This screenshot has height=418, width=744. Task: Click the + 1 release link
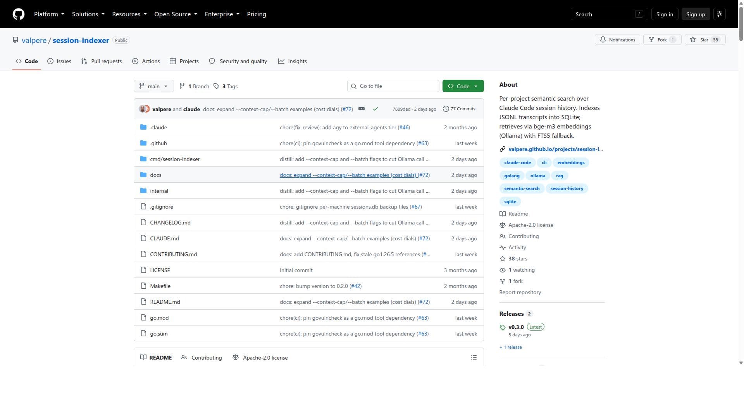[x=511, y=347]
